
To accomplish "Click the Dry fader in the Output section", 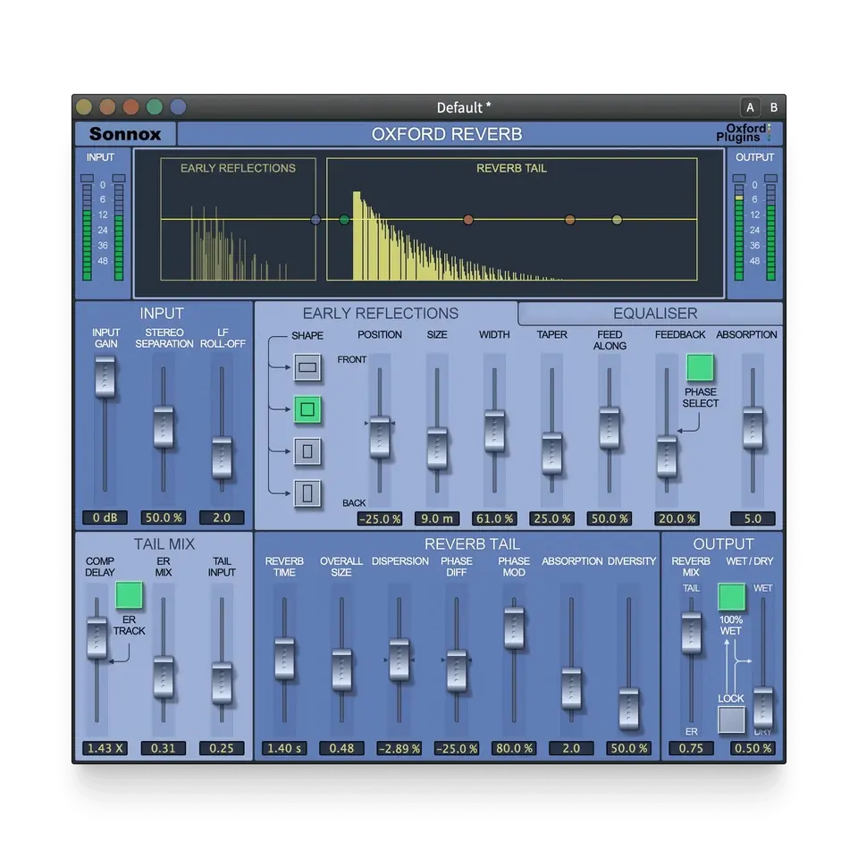I will click(762, 706).
